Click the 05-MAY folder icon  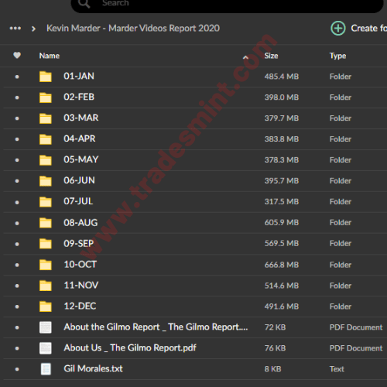46,160
